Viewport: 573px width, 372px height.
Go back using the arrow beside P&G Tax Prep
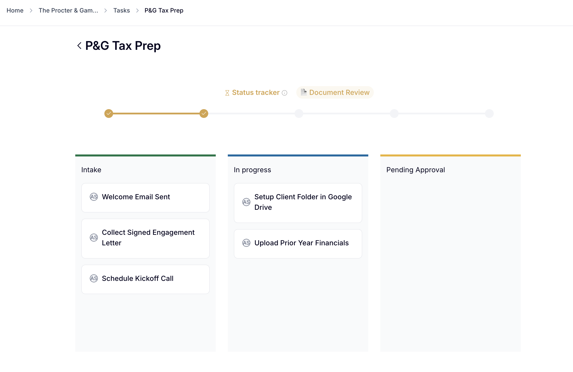(x=79, y=46)
